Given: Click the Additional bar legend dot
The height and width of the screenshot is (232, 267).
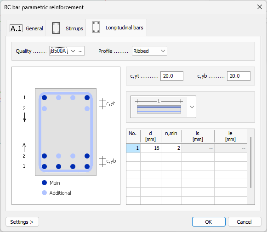Looking at the screenshot, I should coord(44,192).
